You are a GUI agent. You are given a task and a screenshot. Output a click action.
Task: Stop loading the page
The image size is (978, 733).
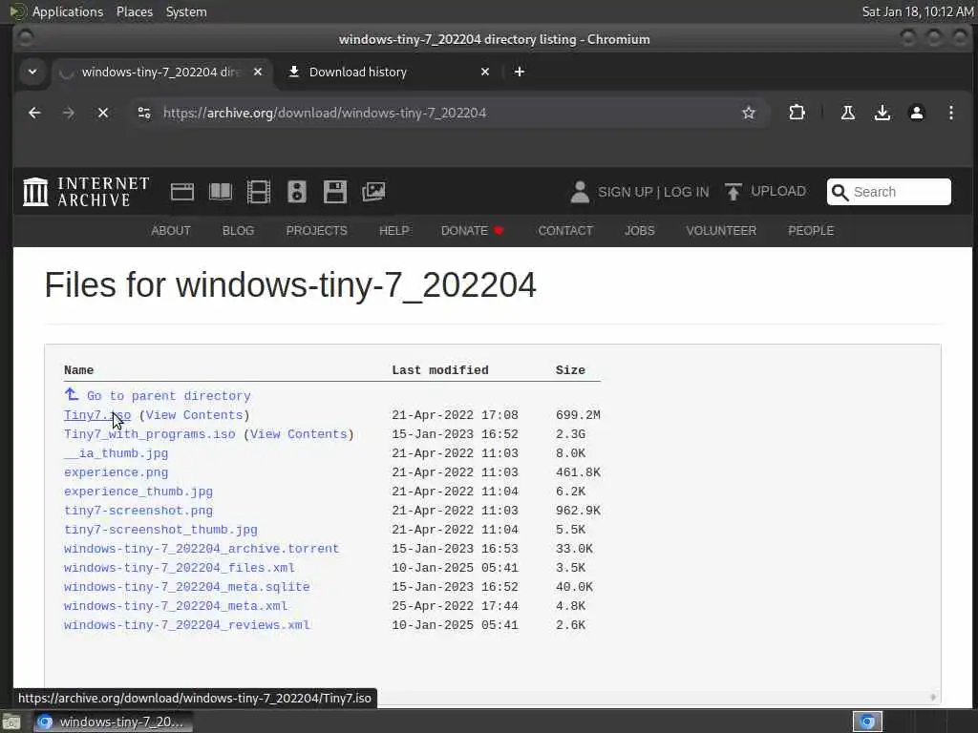103,113
